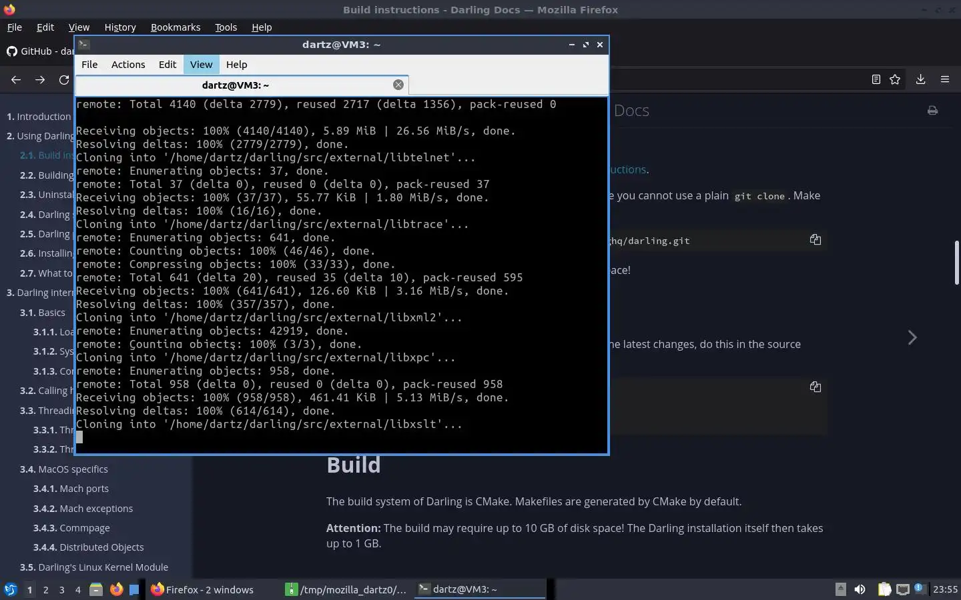Viewport: 961px width, 600px height.
Task: Open the Firefox downloads panel
Action: coord(920,79)
